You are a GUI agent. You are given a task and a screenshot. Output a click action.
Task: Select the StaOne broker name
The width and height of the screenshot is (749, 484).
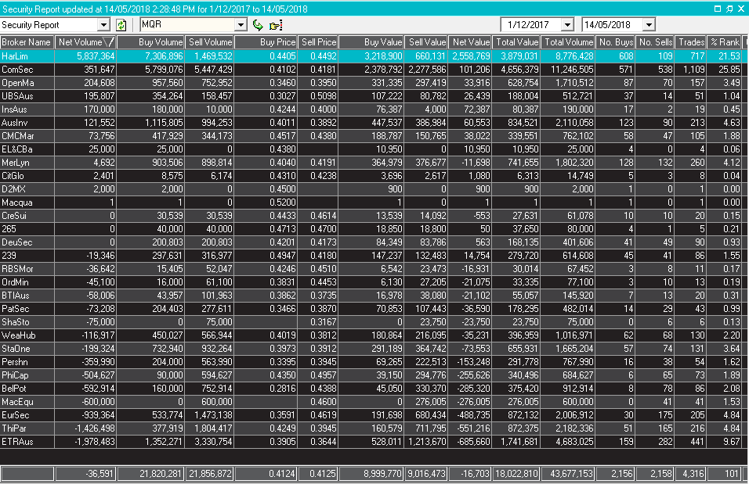coord(16,350)
